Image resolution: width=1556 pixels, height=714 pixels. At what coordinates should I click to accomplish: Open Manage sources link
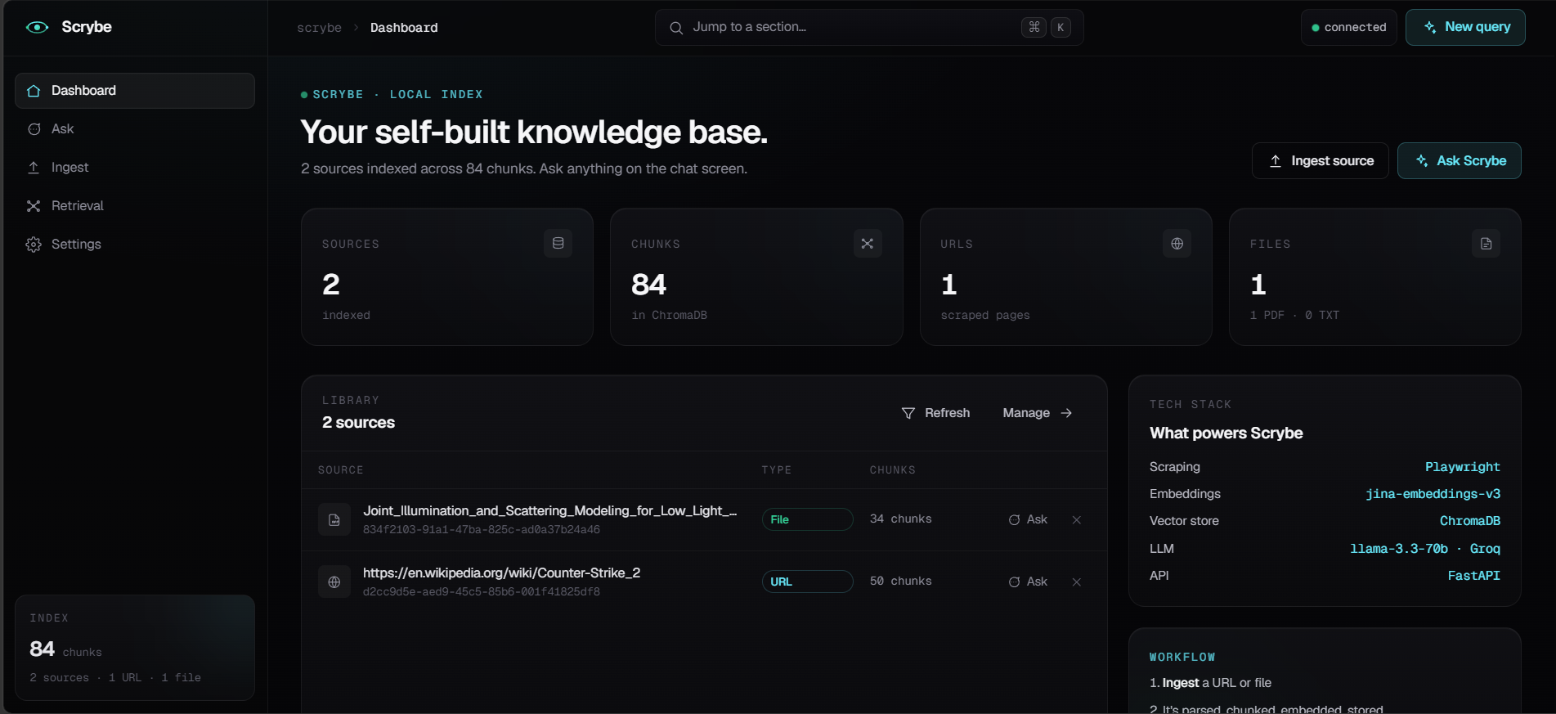point(1037,413)
